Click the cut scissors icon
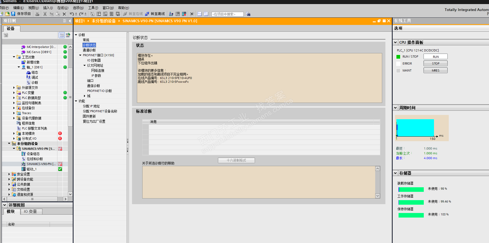The image size is (489, 243). pos(45,14)
